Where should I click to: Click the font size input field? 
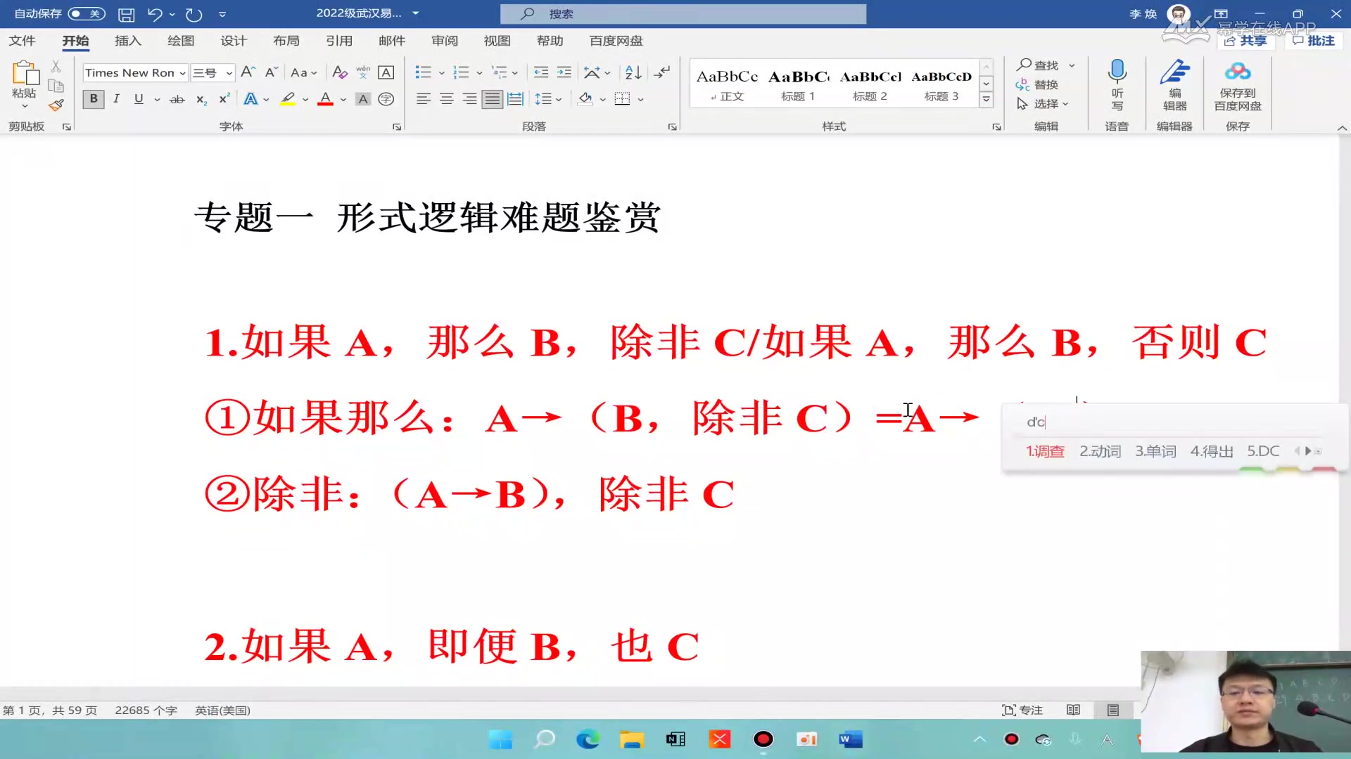coord(205,72)
